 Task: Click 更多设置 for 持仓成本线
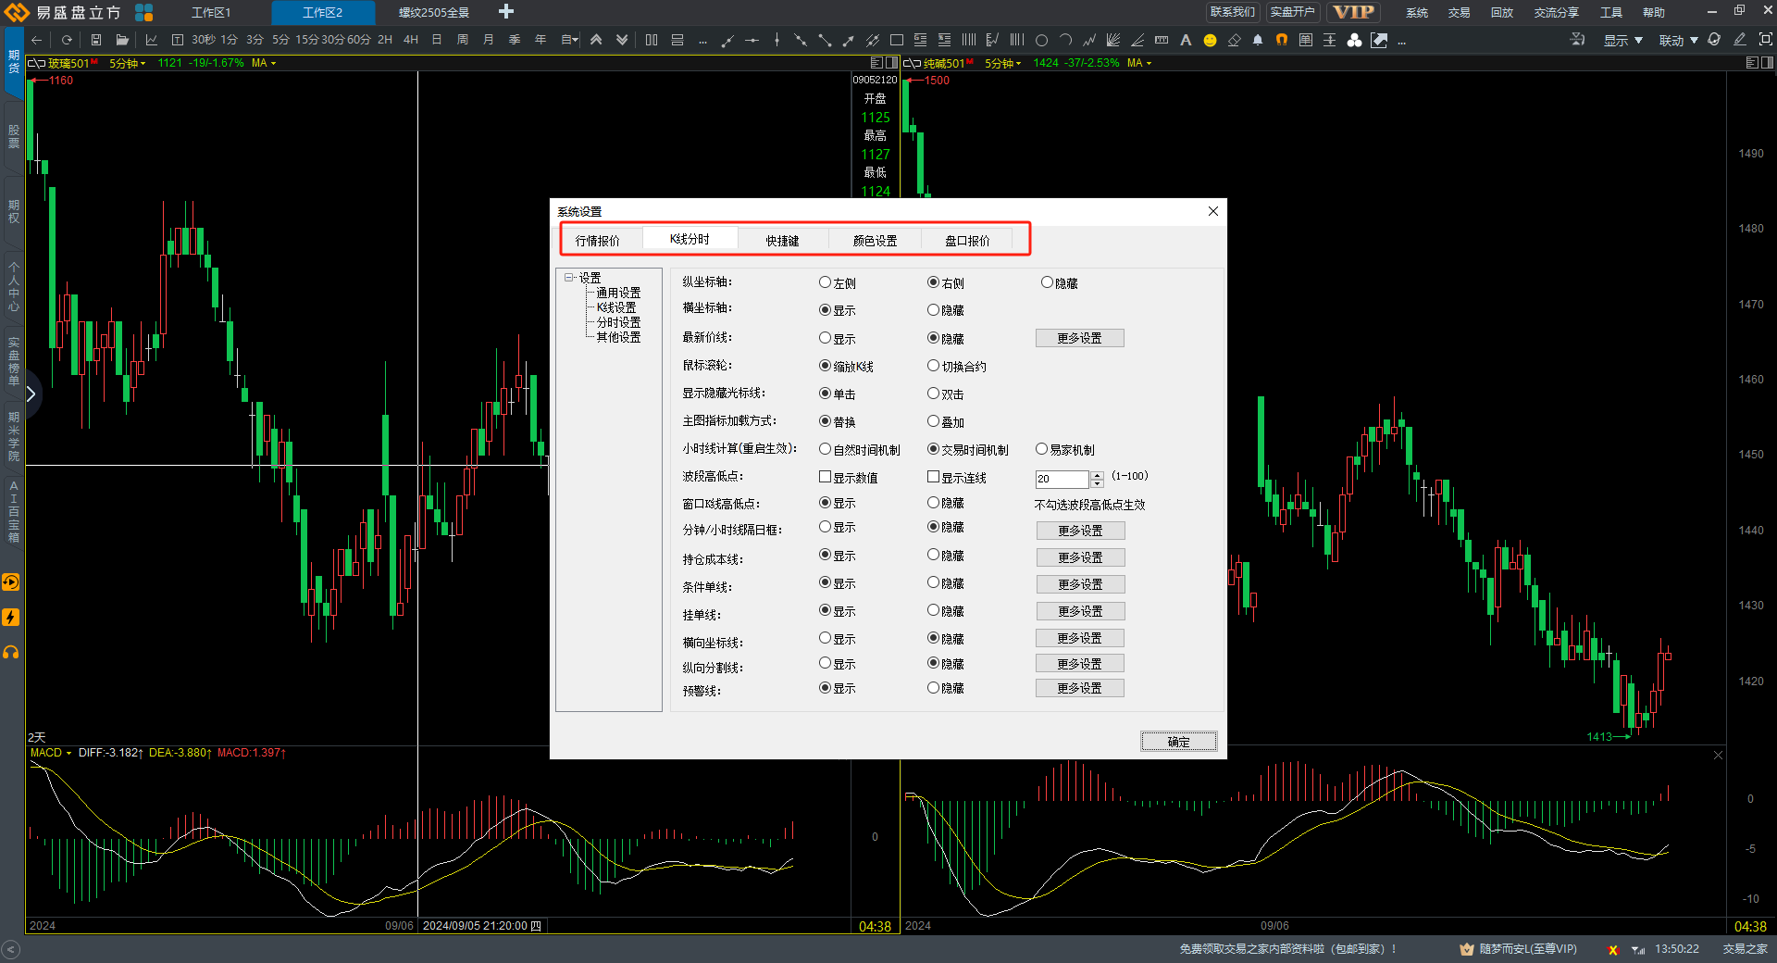coord(1080,557)
